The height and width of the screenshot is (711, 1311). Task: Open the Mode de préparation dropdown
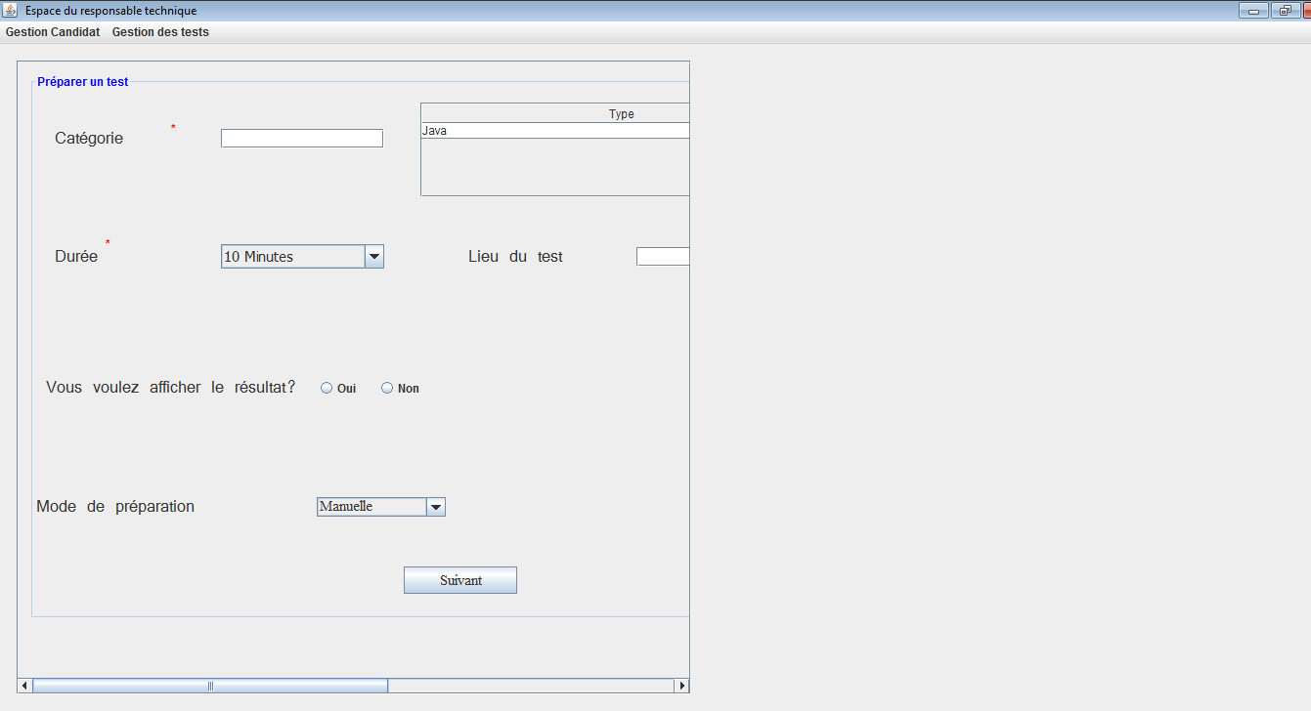click(x=436, y=506)
